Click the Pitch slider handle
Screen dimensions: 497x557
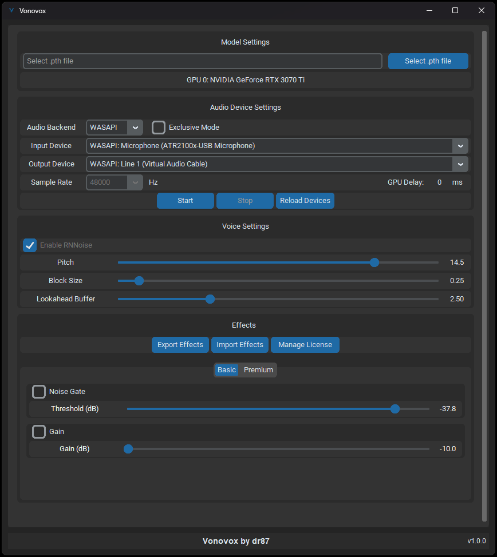click(x=374, y=262)
